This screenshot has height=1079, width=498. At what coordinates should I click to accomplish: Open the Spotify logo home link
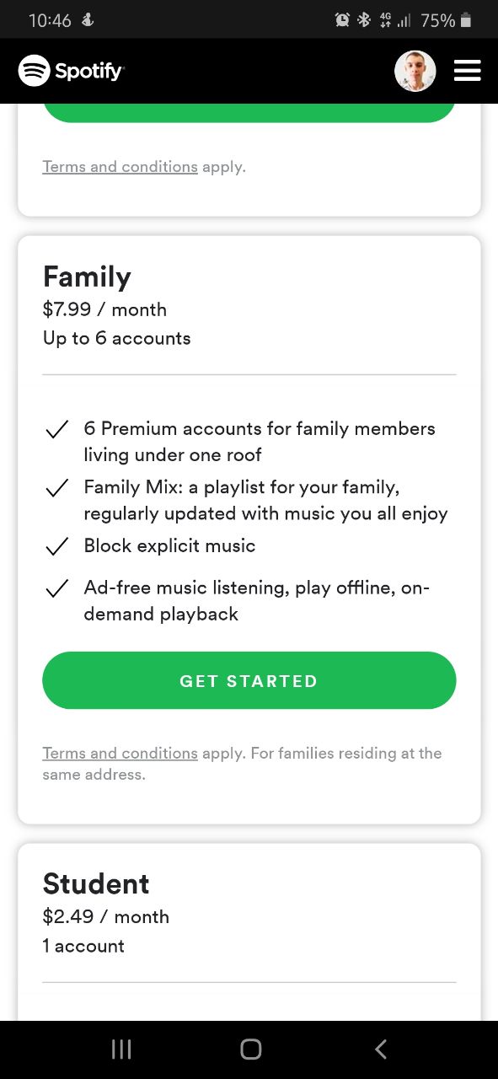(x=71, y=71)
